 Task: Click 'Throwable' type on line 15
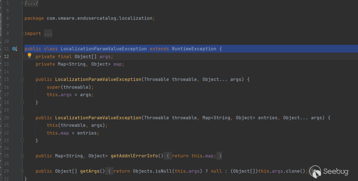pos(156,80)
